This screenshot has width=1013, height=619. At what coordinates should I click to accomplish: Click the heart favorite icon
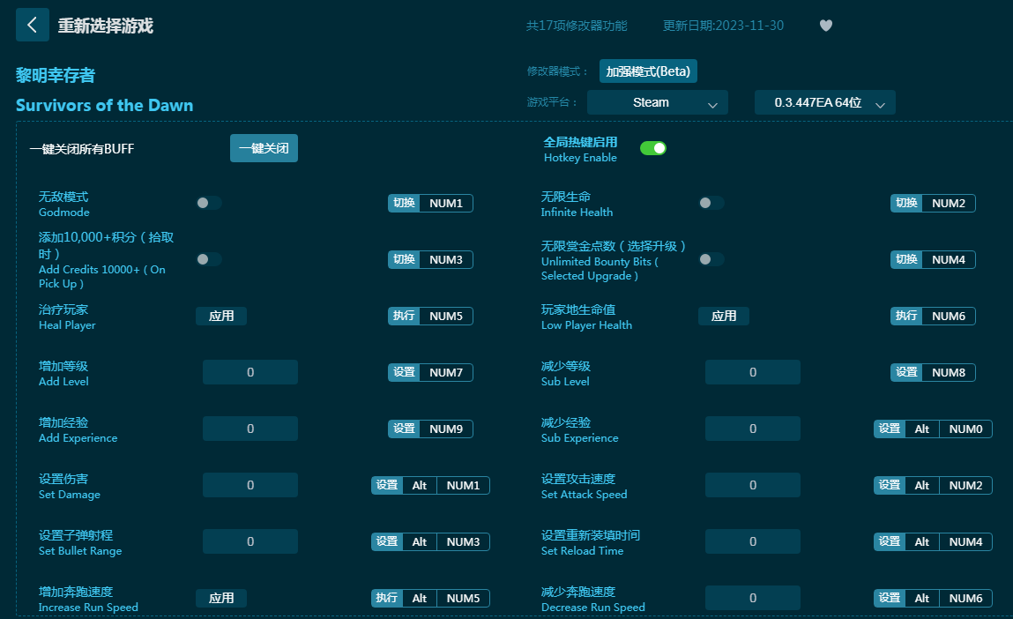[825, 26]
